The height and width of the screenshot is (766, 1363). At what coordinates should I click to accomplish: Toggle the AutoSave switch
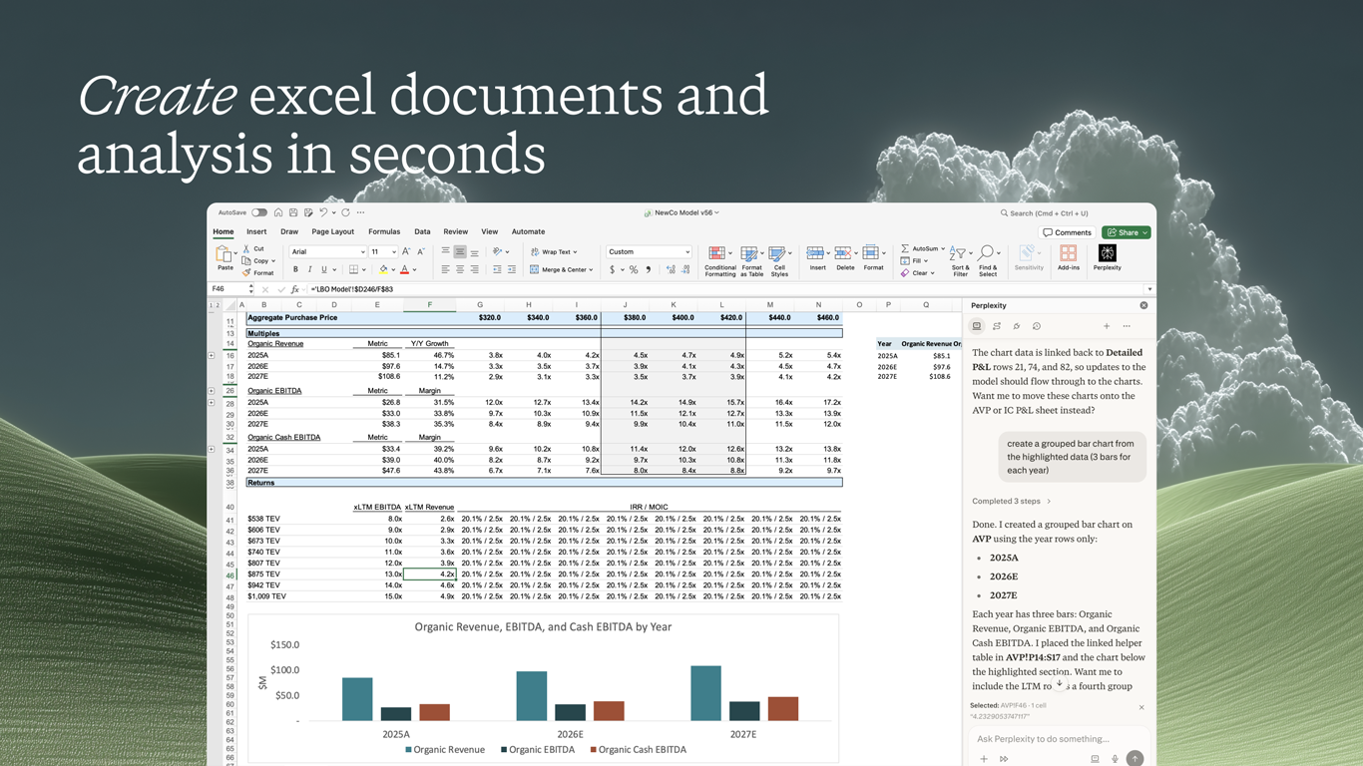coord(259,212)
